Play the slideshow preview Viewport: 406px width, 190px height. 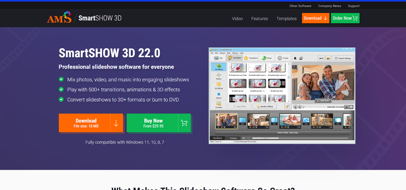tap(295, 107)
